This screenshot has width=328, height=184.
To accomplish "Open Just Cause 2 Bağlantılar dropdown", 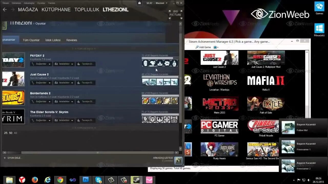I will [41, 83].
